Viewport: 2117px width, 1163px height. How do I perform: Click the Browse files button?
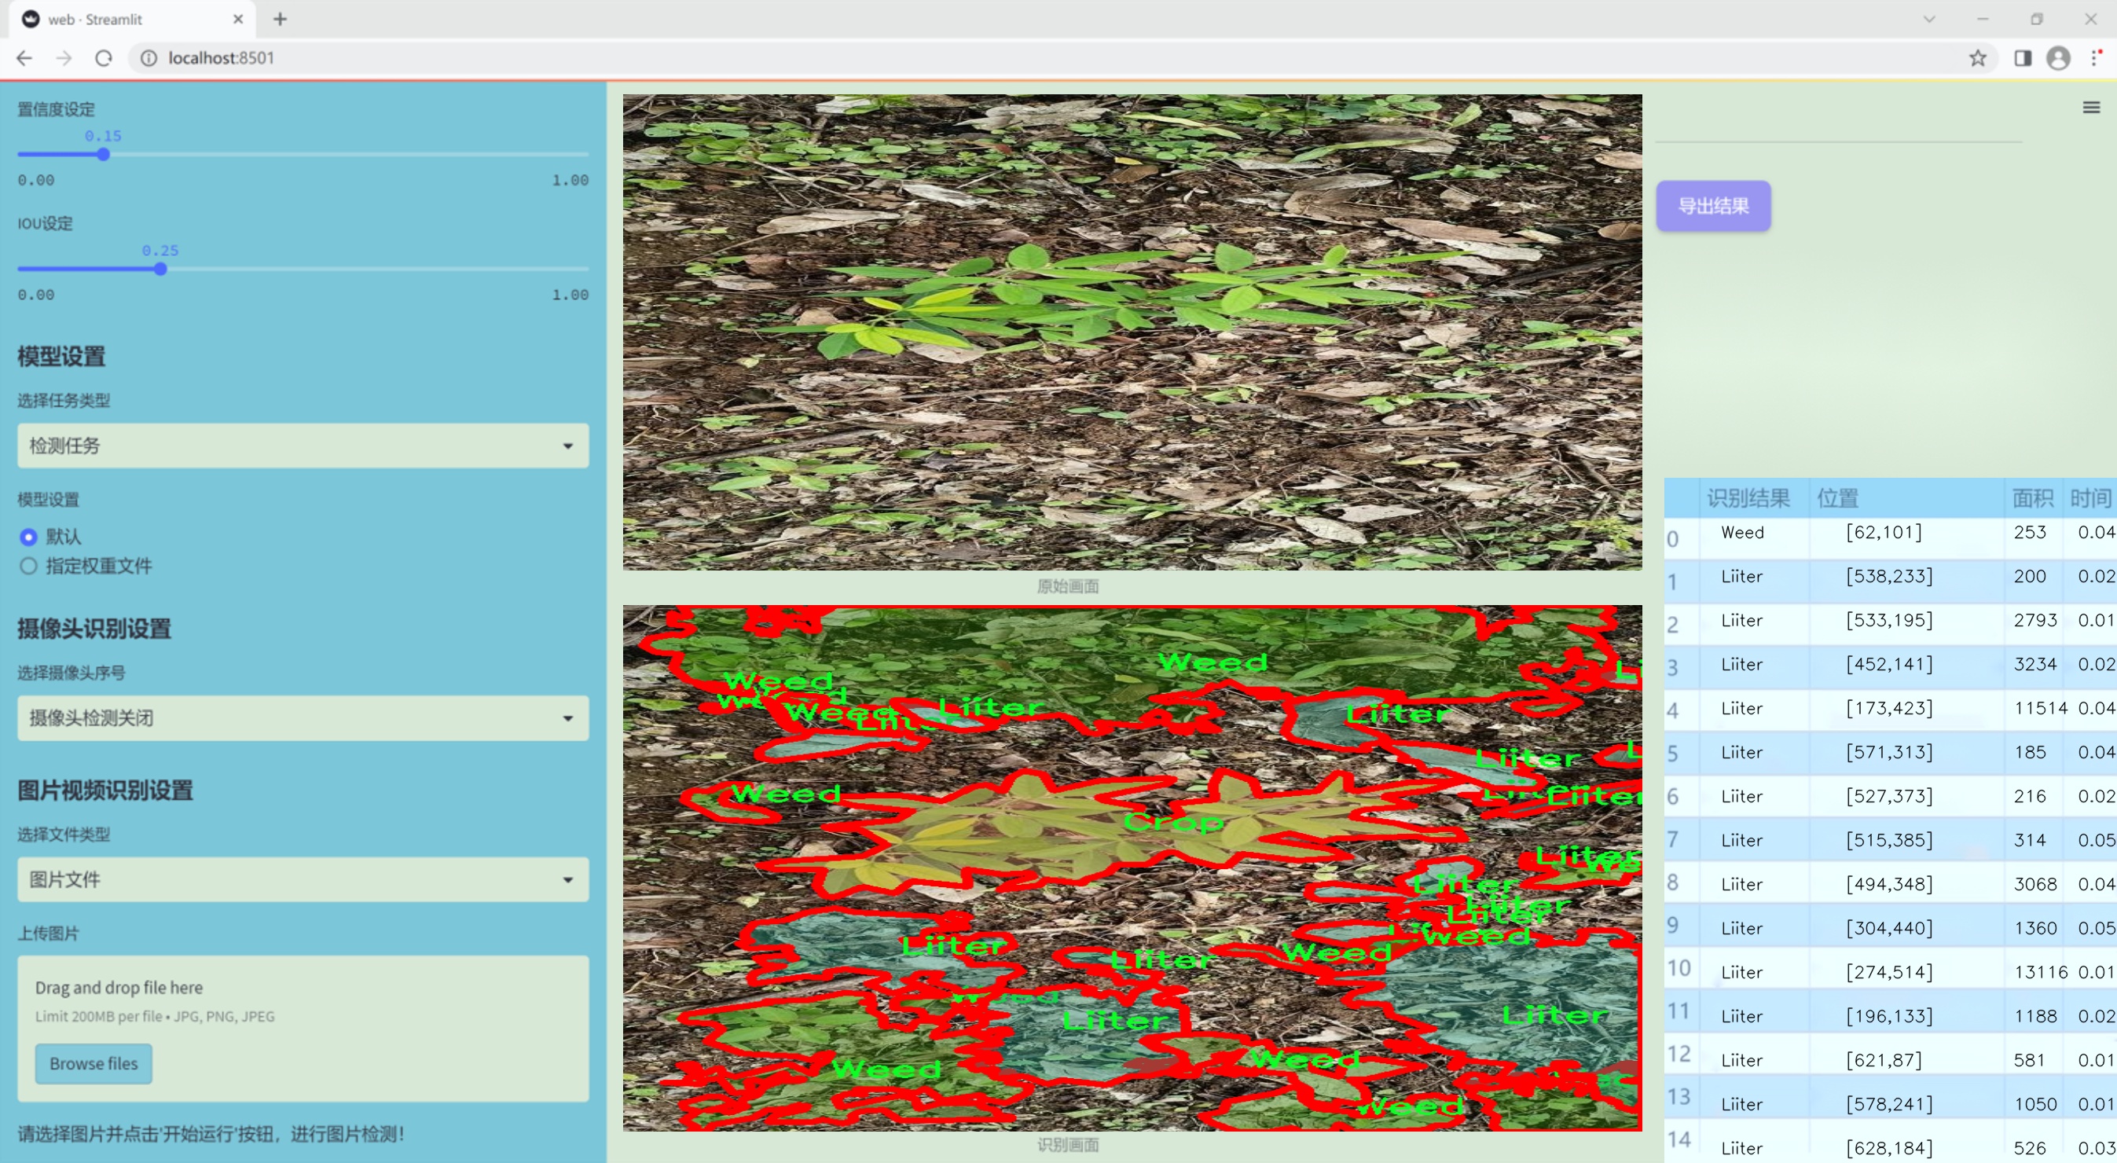point(94,1064)
